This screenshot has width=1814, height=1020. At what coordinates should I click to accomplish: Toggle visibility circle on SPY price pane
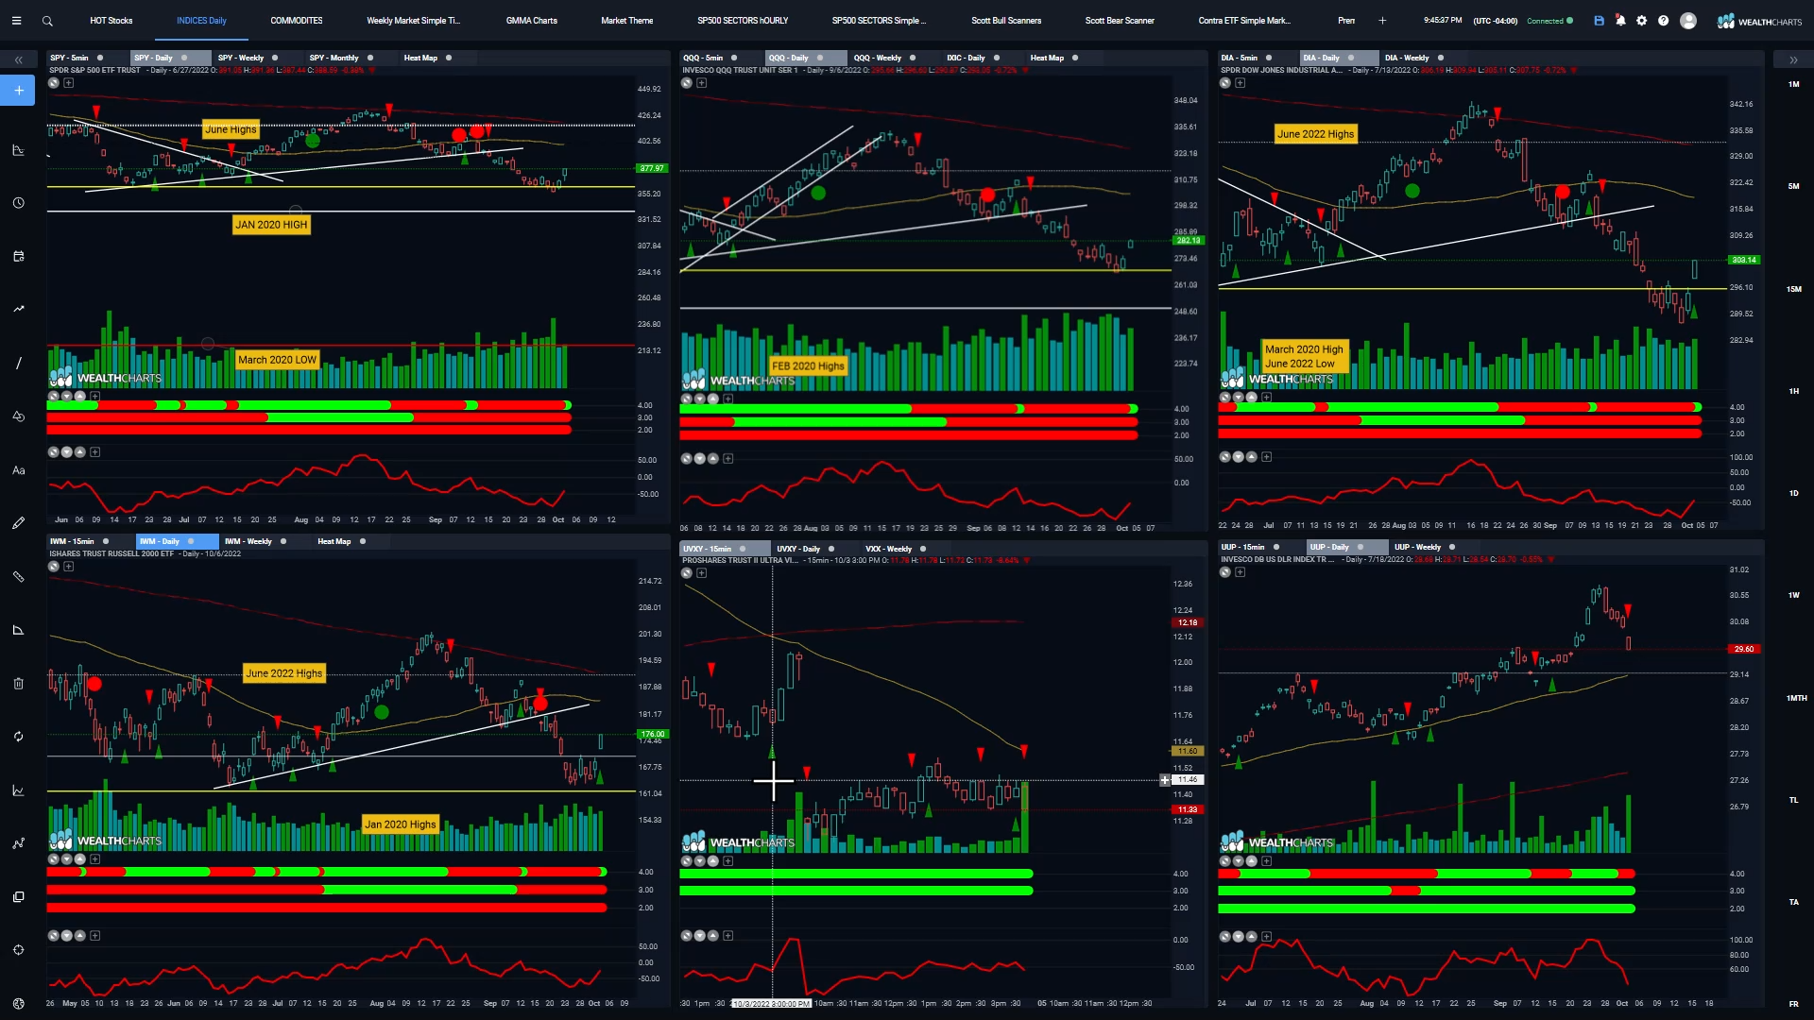point(54,83)
